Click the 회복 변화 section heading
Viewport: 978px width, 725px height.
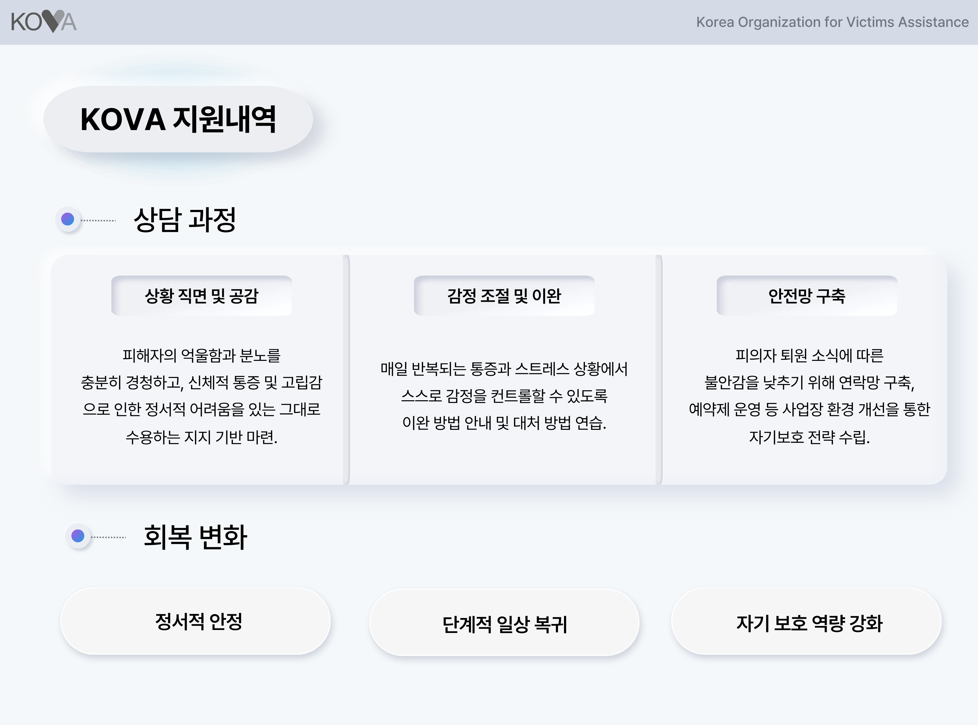point(195,537)
